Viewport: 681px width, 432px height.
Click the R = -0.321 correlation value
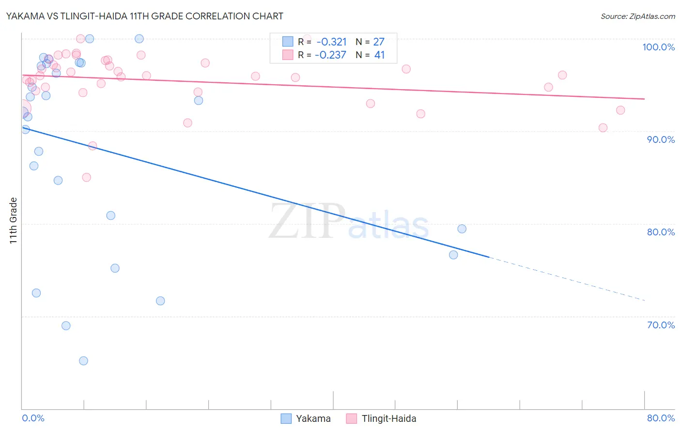(x=322, y=42)
